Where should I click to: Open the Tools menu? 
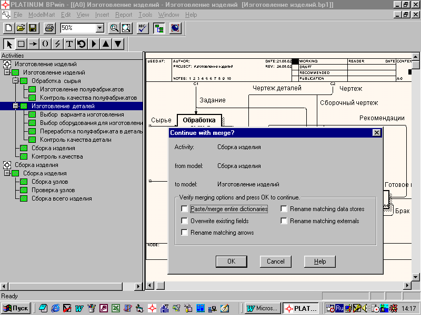pos(145,15)
